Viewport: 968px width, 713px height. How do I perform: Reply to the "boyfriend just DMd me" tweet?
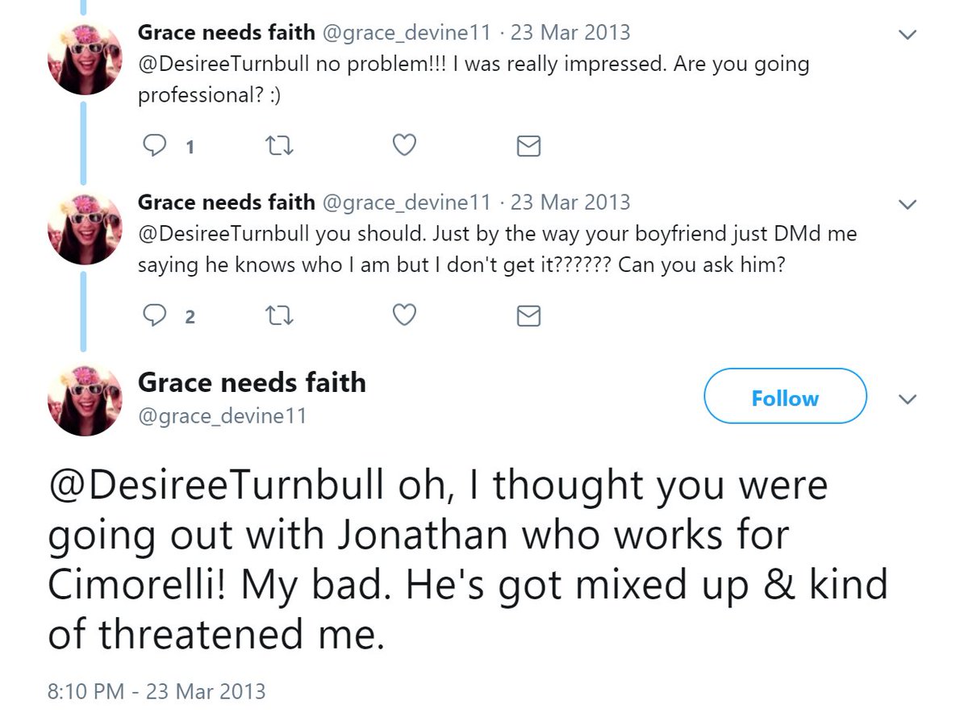(x=154, y=316)
